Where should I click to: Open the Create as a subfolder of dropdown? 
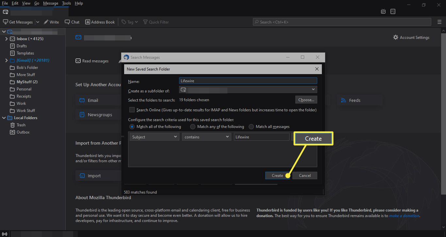248,89
